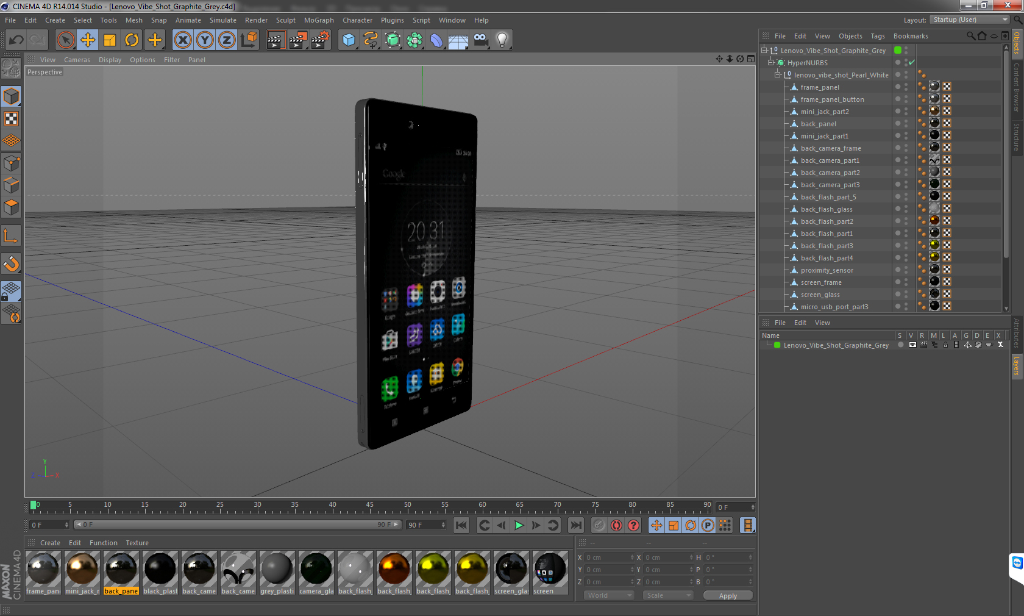This screenshot has height=616, width=1024.
Task: Click the Record Active Objects button
Action: click(x=599, y=525)
